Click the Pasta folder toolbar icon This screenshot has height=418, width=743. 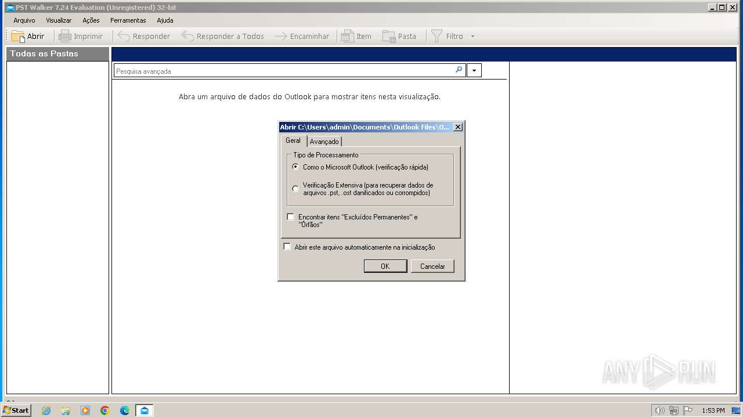389,36
